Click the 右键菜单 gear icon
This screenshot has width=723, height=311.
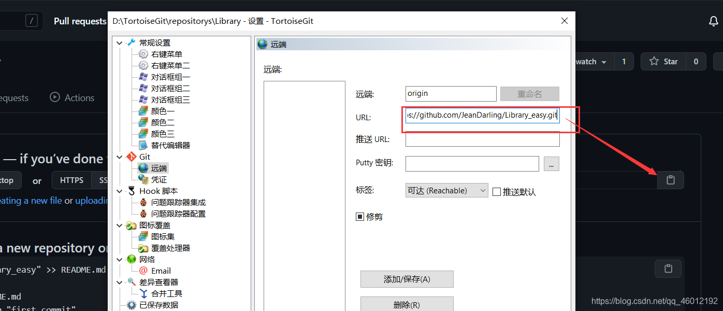tap(143, 54)
